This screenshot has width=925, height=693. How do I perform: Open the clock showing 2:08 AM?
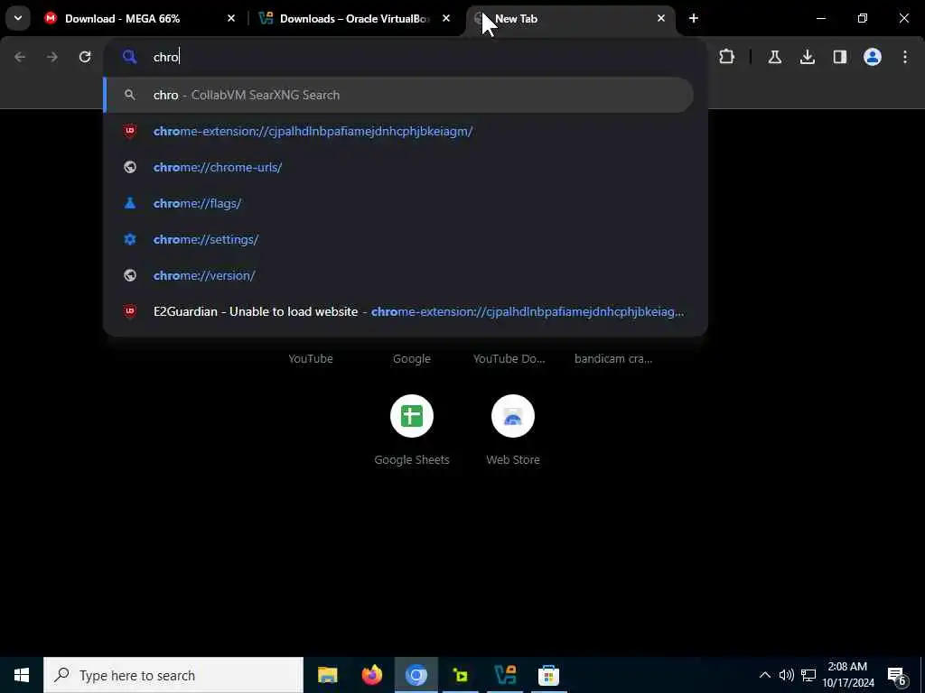coord(847,675)
